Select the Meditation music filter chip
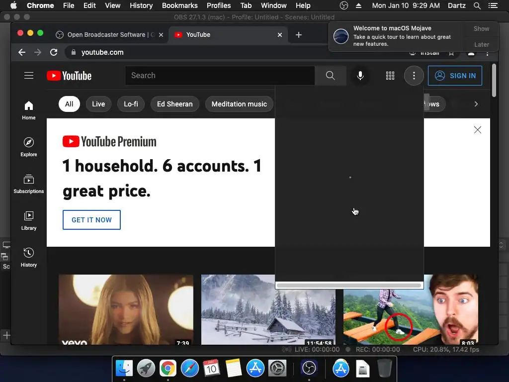The height and width of the screenshot is (382, 509). [239, 104]
